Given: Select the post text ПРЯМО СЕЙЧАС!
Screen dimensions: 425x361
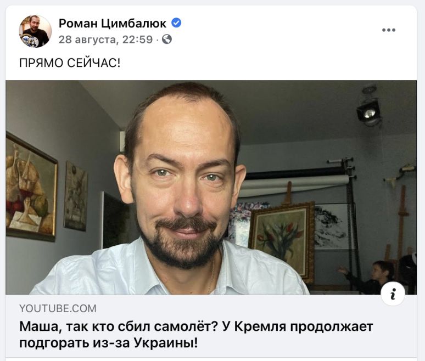Looking at the screenshot, I should (x=70, y=63).
